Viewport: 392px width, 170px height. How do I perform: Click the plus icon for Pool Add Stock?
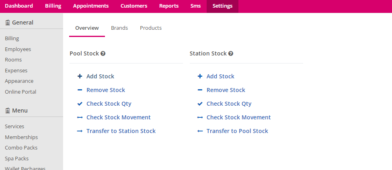point(80,76)
